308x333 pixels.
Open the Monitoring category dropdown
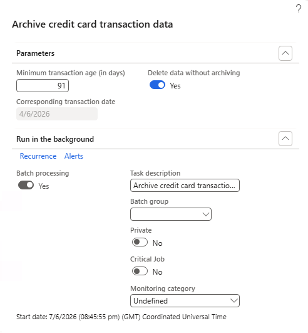(x=185, y=301)
